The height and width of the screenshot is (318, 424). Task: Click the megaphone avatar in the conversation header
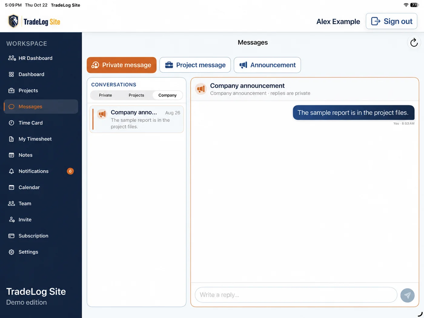click(201, 89)
